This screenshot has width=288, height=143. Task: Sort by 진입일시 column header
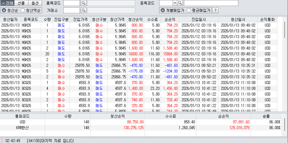[198, 20]
